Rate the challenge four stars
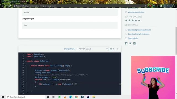The image size is (177, 99). pyautogui.click(x=136, y=20)
